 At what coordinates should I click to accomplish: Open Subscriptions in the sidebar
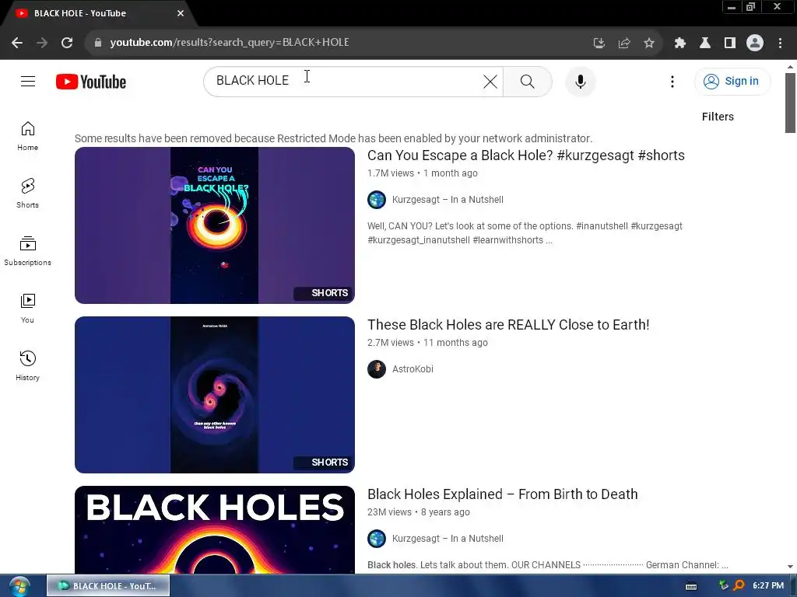tap(28, 251)
